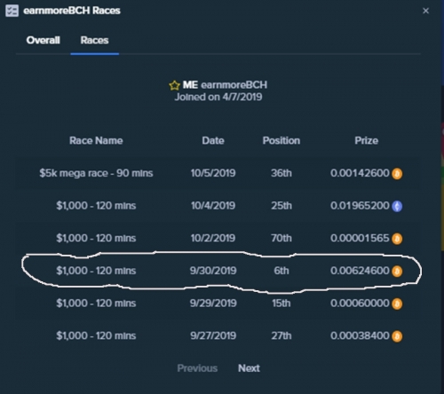This screenshot has width=444, height=394.
Task: Click the earnmoreBCH username link
Action: 234,85
